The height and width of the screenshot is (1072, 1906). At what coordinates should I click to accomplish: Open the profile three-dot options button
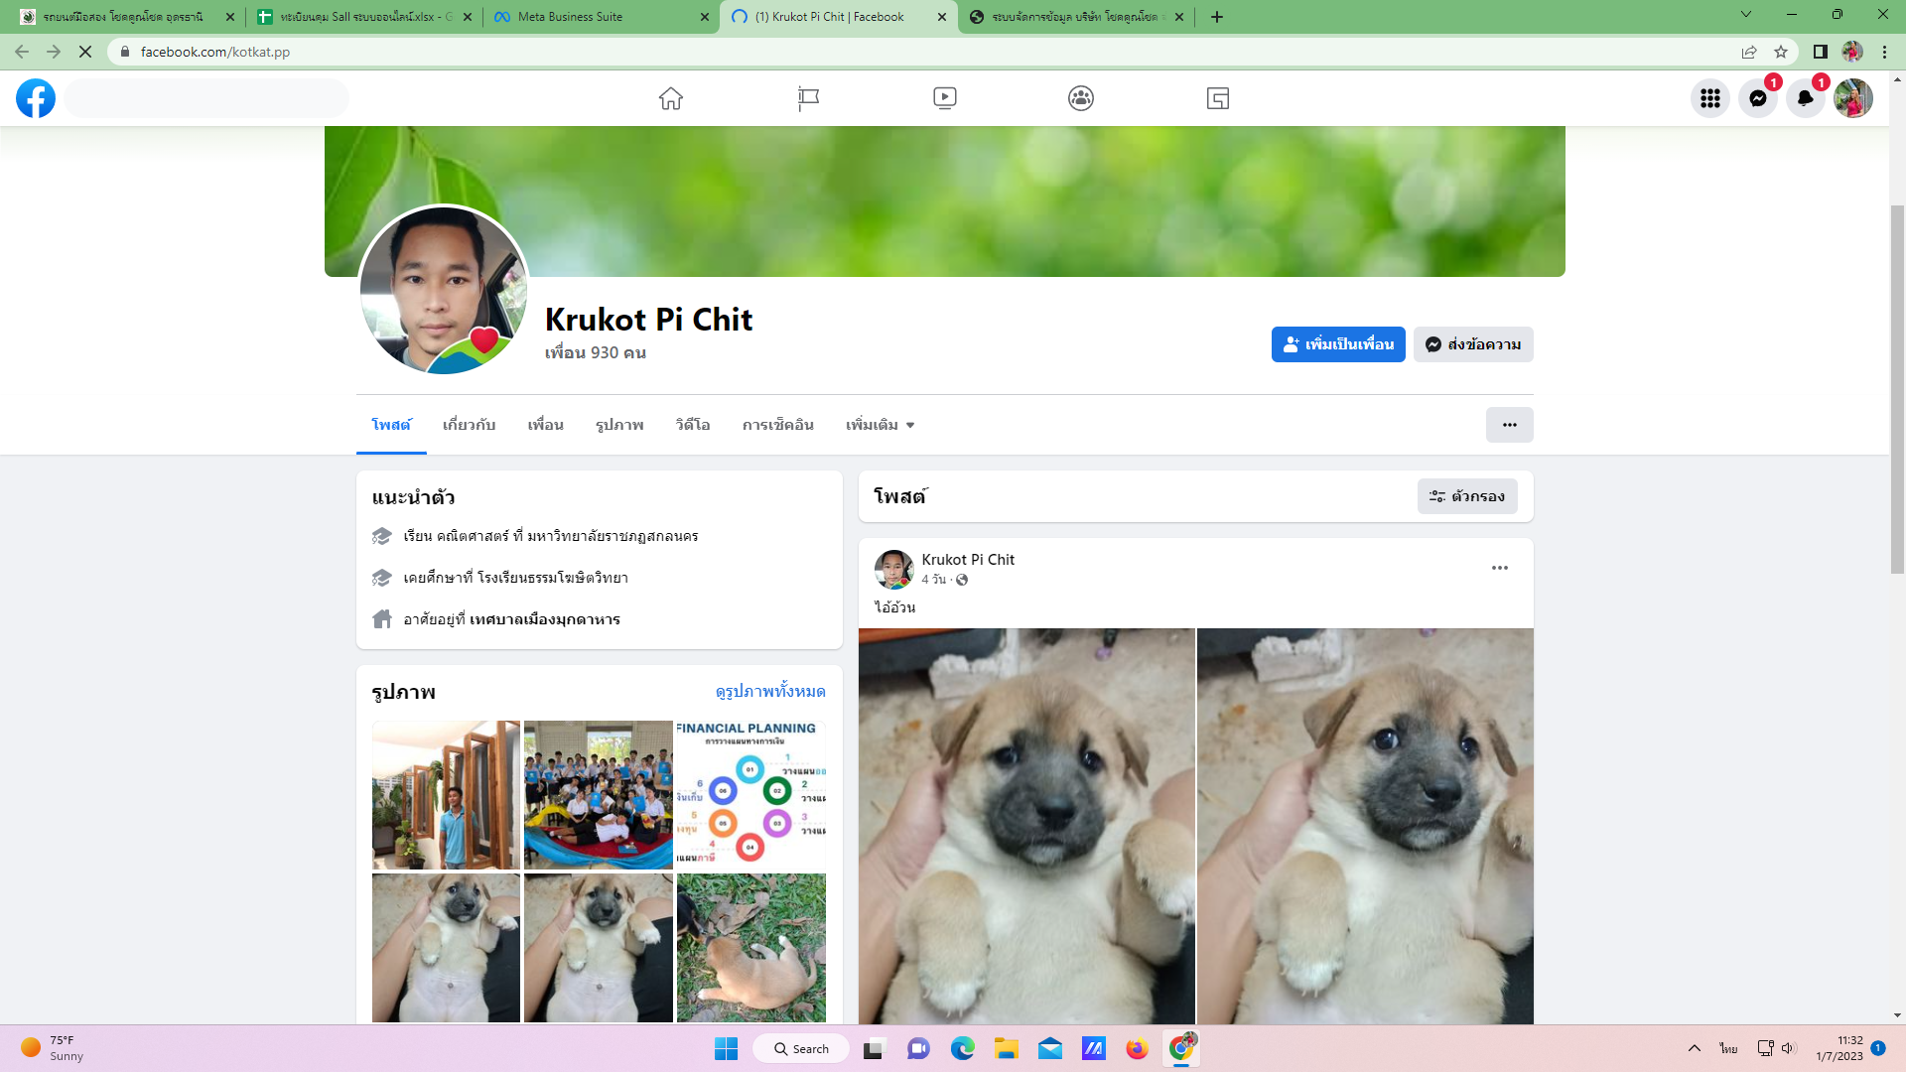pos(1509,425)
